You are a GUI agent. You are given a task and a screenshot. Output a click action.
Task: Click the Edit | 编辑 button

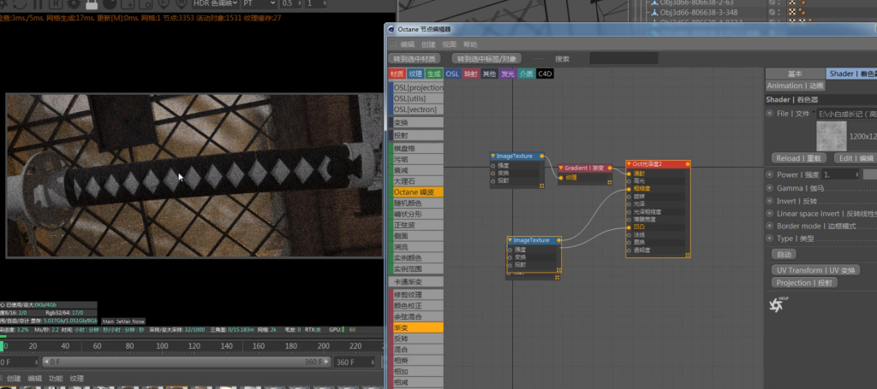pyautogui.click(x=856, y=158)
